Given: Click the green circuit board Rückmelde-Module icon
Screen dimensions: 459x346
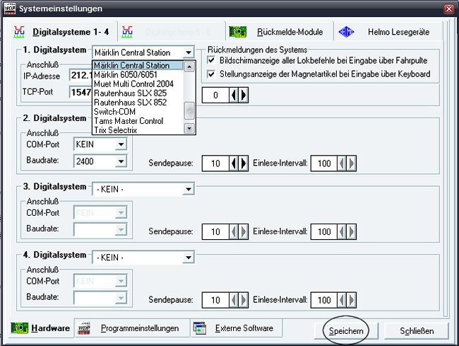Looking at the screenshot, I should pyautogui.click(x=238, y=32).
